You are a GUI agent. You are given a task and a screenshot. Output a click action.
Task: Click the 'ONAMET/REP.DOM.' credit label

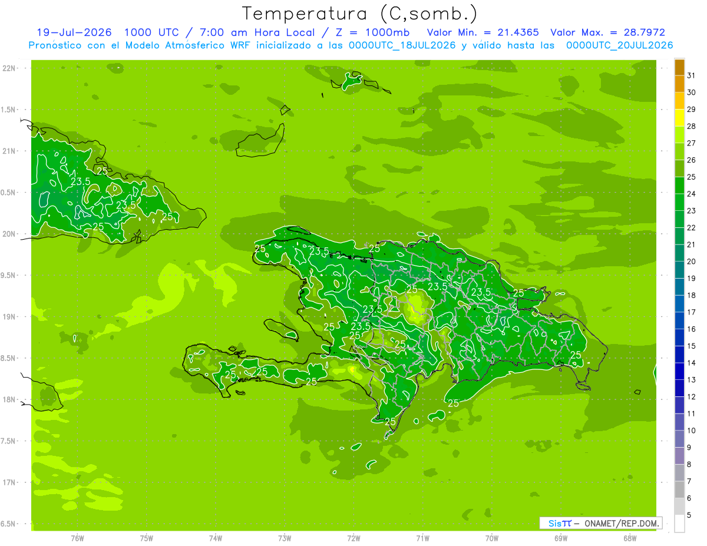click(x=622, y=523)
